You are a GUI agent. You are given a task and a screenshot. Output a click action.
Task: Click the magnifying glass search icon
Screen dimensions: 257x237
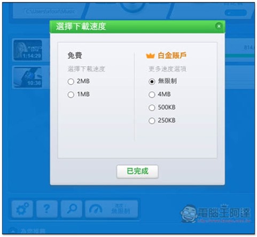[72, 209]
